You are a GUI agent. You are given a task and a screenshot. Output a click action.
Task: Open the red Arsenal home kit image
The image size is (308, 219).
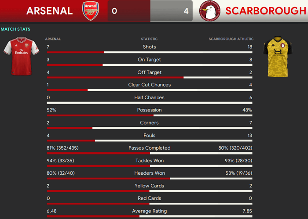(x=22, y=56)
